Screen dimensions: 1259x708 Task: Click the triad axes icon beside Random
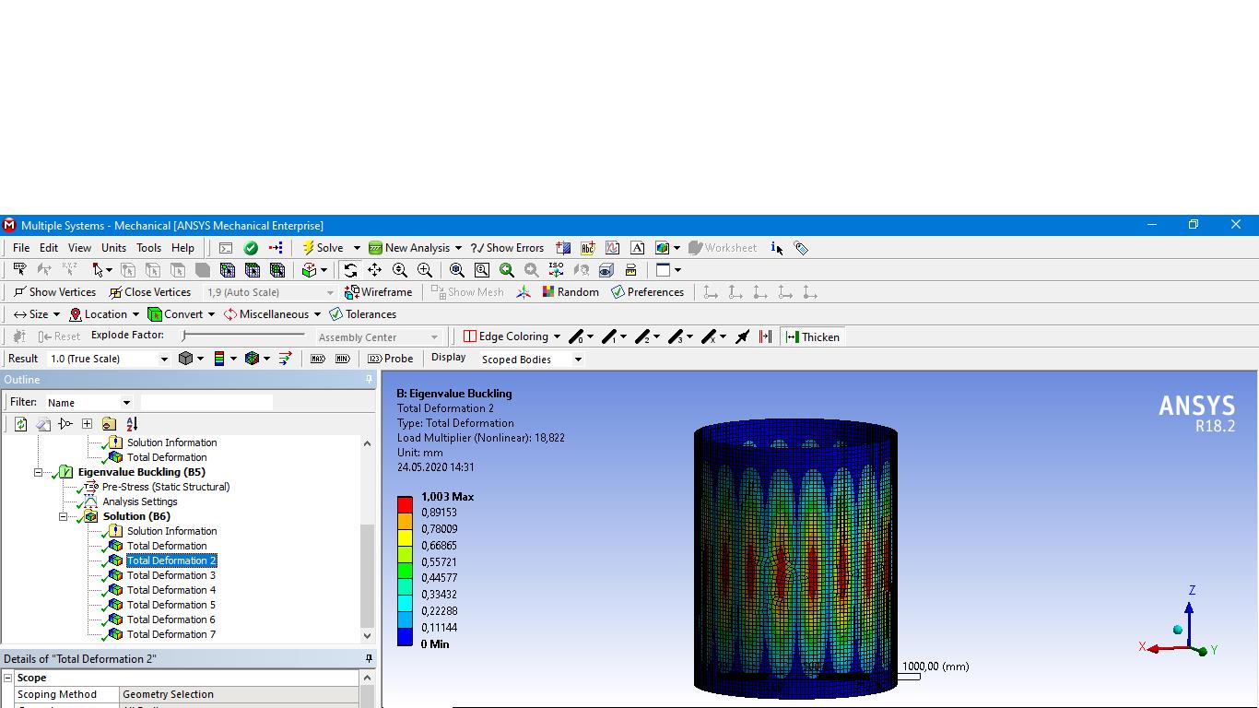[524, 292]
